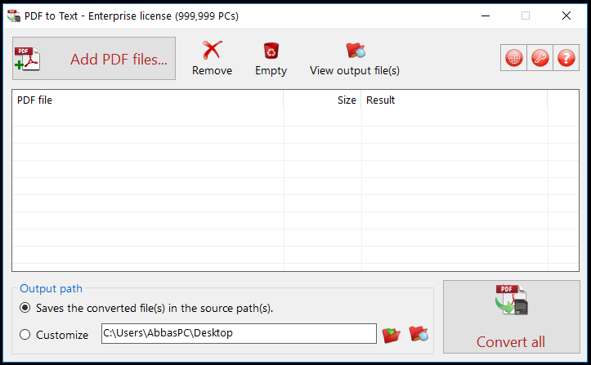Click the Convert all button
591x365 pixels.
pyautogui.click(x=512, y=317)
